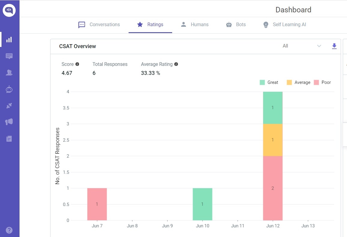Open the bot builder icon in sidebar
The height and width of the screenshot is (237, 347).
pyautogui.click(x=9, y=89)
